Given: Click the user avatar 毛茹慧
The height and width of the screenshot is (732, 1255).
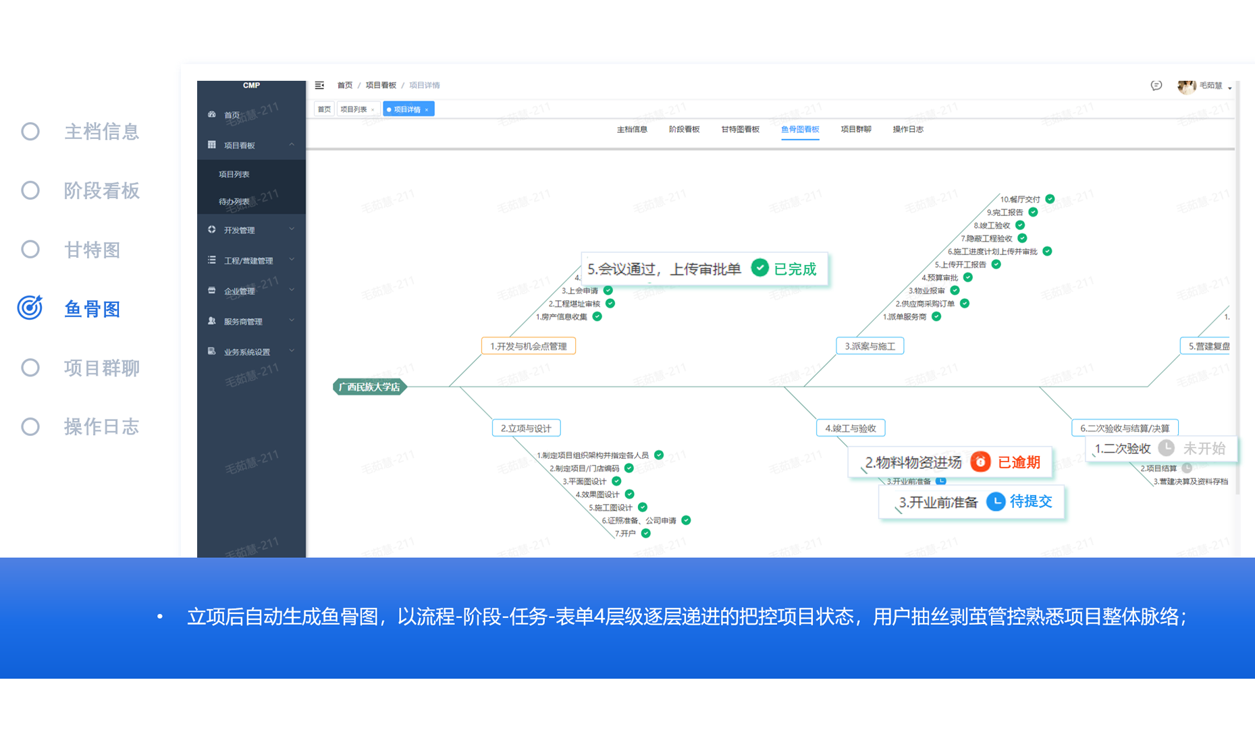Looking at the screenshot, I should tap(1186, 86).
